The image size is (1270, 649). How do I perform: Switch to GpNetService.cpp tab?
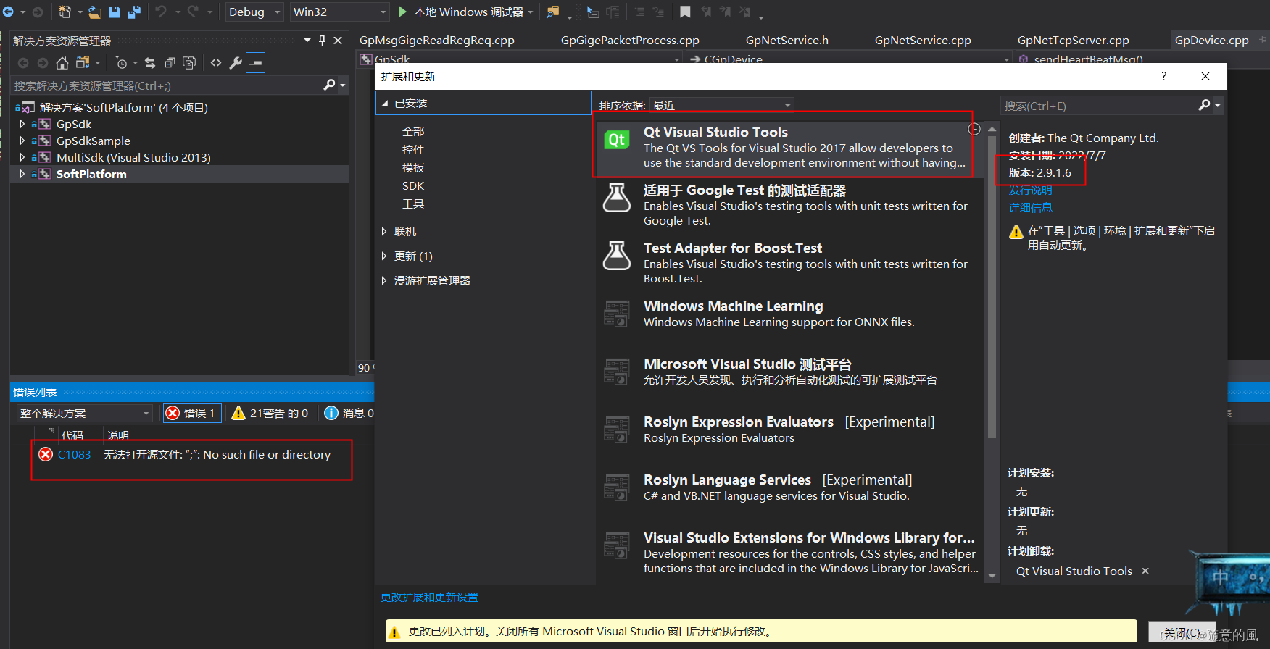923,41
